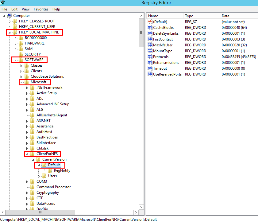Click the ClientForNFS folder icon
258x222 pixels.
(x=33, y=154)
